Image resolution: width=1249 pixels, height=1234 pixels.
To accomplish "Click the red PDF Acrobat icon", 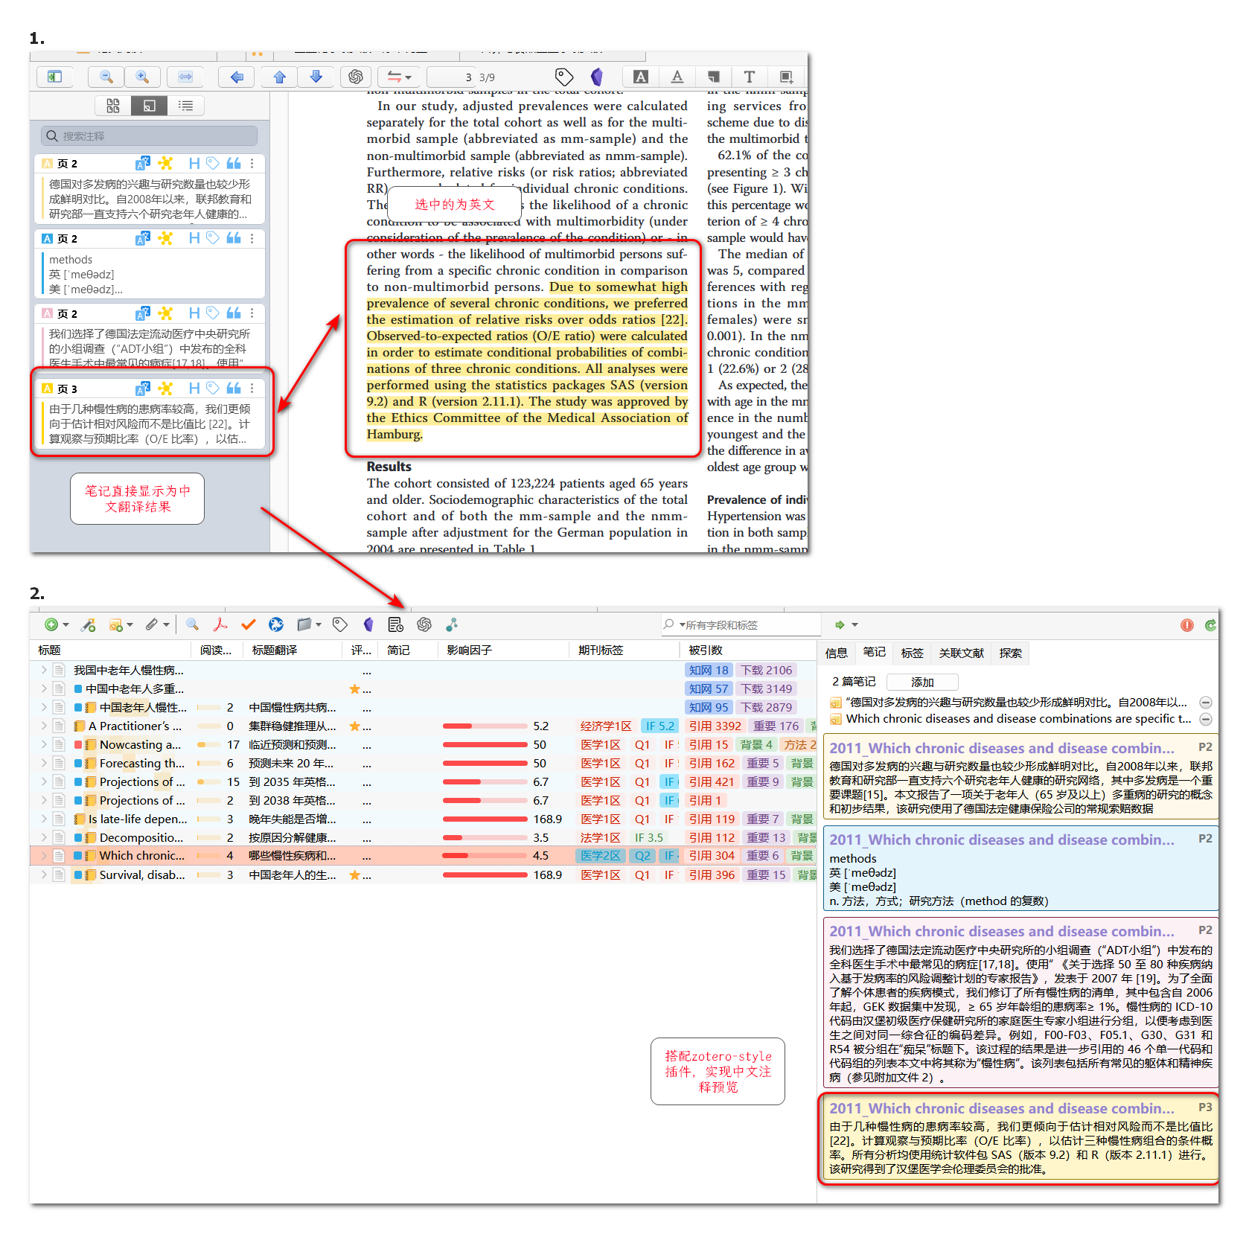I will click(x=220, y=625).
